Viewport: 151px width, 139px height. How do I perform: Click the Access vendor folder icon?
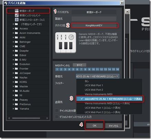(x=16, y=28)
